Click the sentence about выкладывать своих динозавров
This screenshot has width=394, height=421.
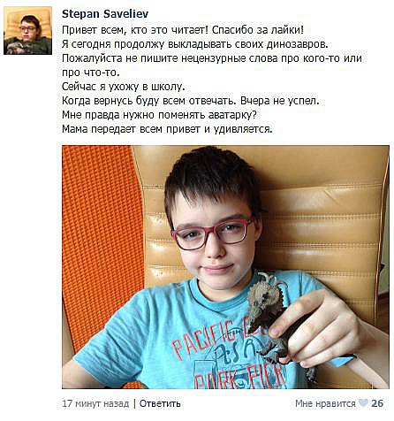click(x=195, y=44)
